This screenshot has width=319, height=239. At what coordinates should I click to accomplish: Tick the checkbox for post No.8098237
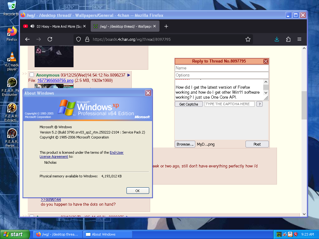(32, 75)
